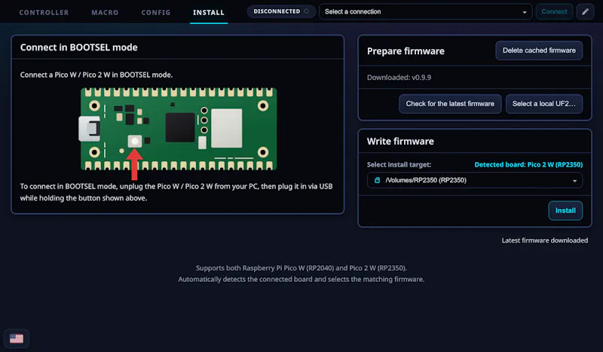Screen dimensions: 603x352
Task: Click the Connect button
Action: [554, 11]
